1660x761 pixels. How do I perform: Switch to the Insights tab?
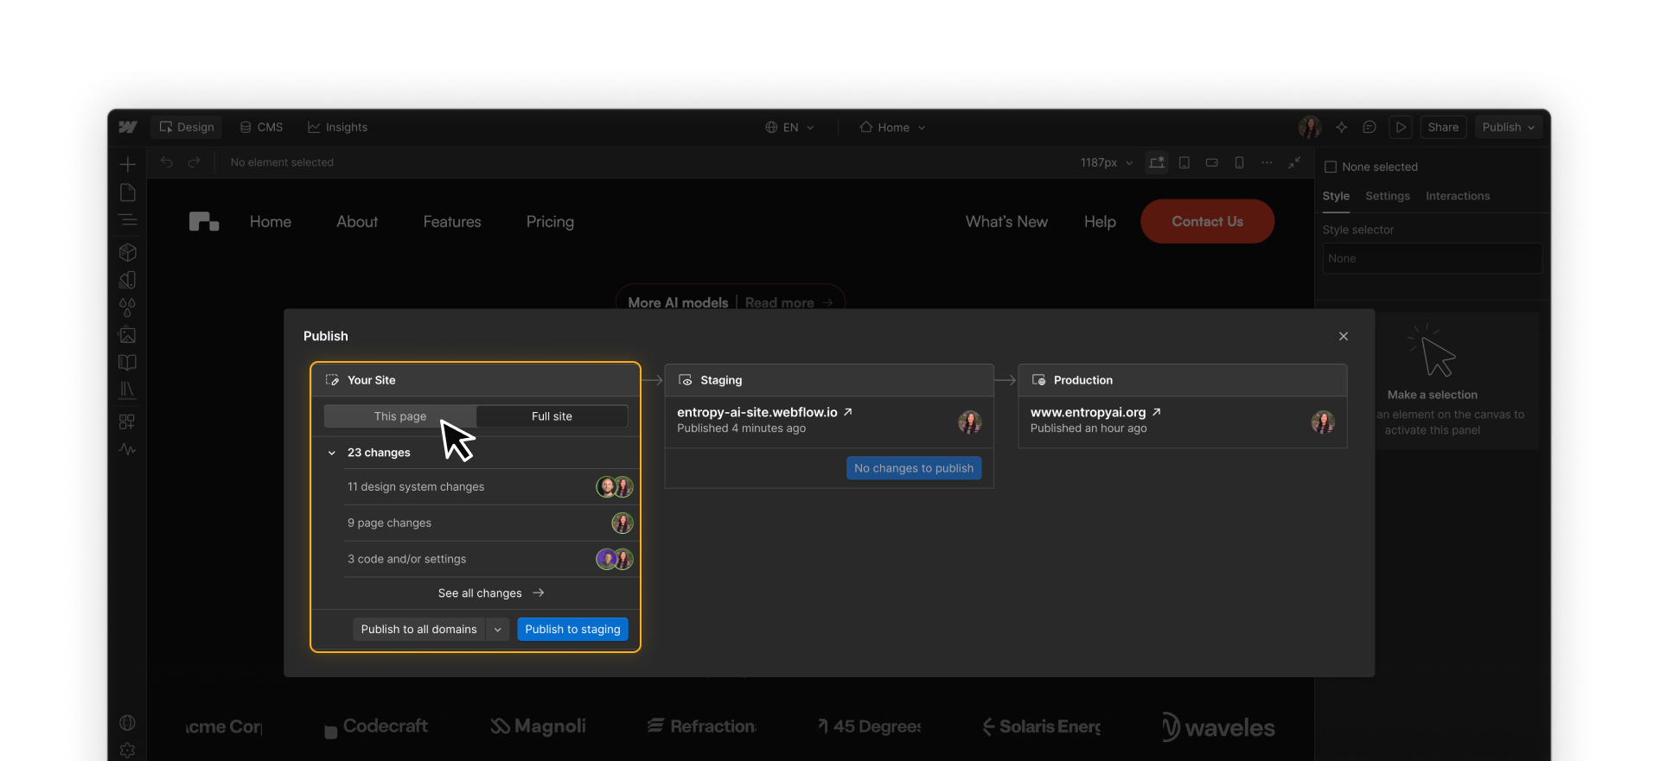click(x=337, y=127)
